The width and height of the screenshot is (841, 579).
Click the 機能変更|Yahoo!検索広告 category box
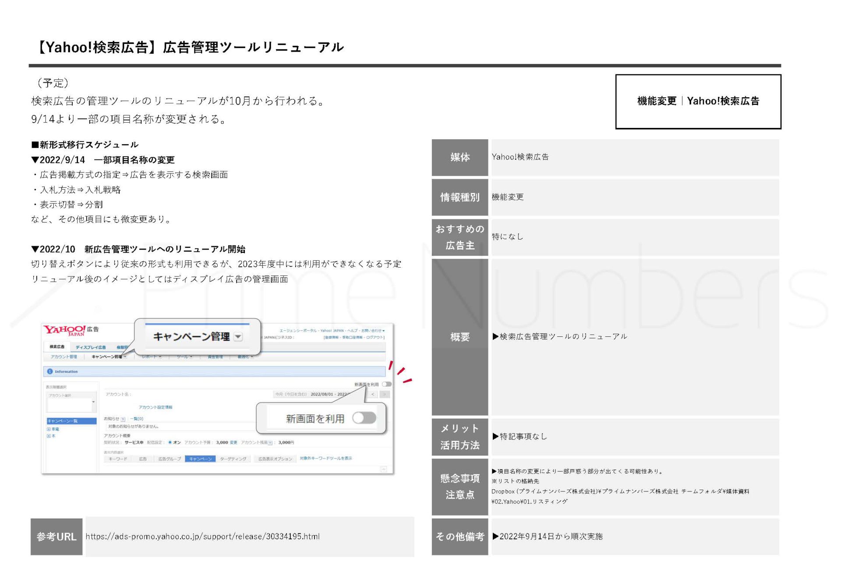point(698,102)
